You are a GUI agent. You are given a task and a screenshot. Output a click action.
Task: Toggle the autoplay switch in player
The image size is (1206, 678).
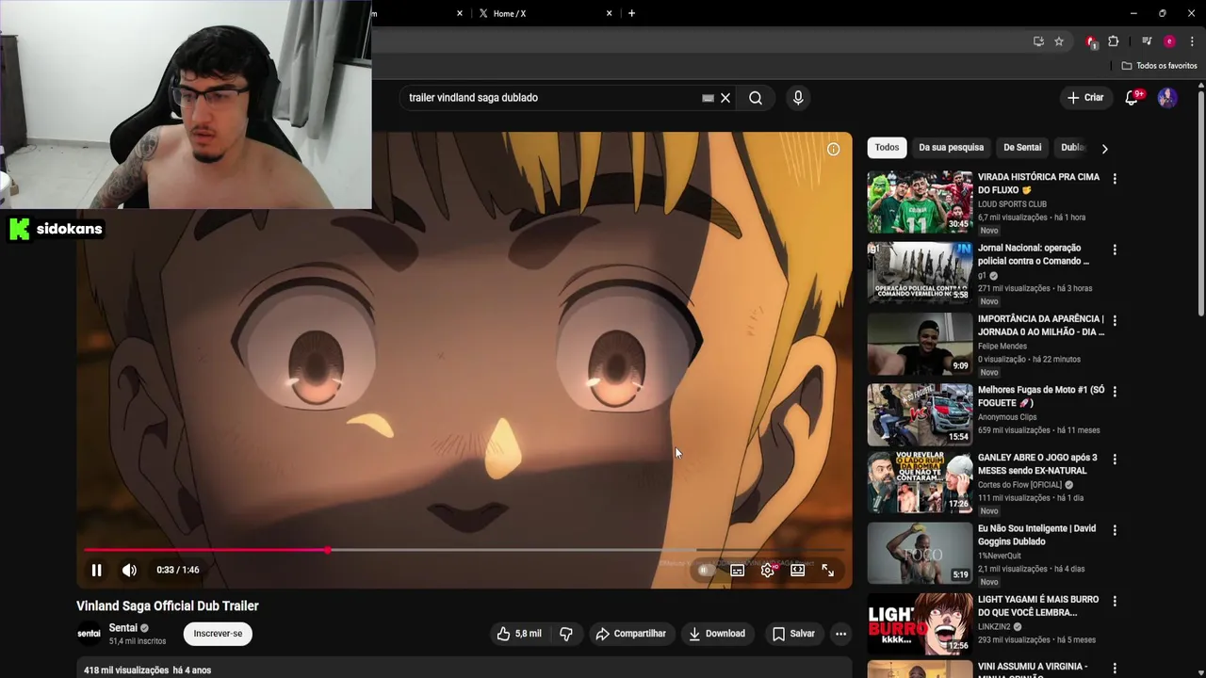705,570
